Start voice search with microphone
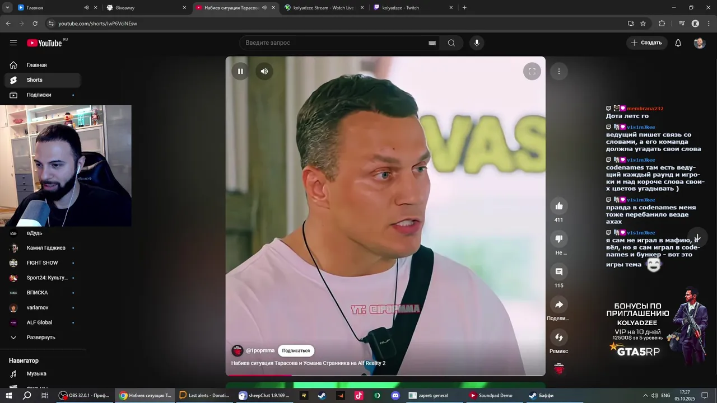Image resolution: width=717 pixels, height=403 pixels. coord(477,43)
